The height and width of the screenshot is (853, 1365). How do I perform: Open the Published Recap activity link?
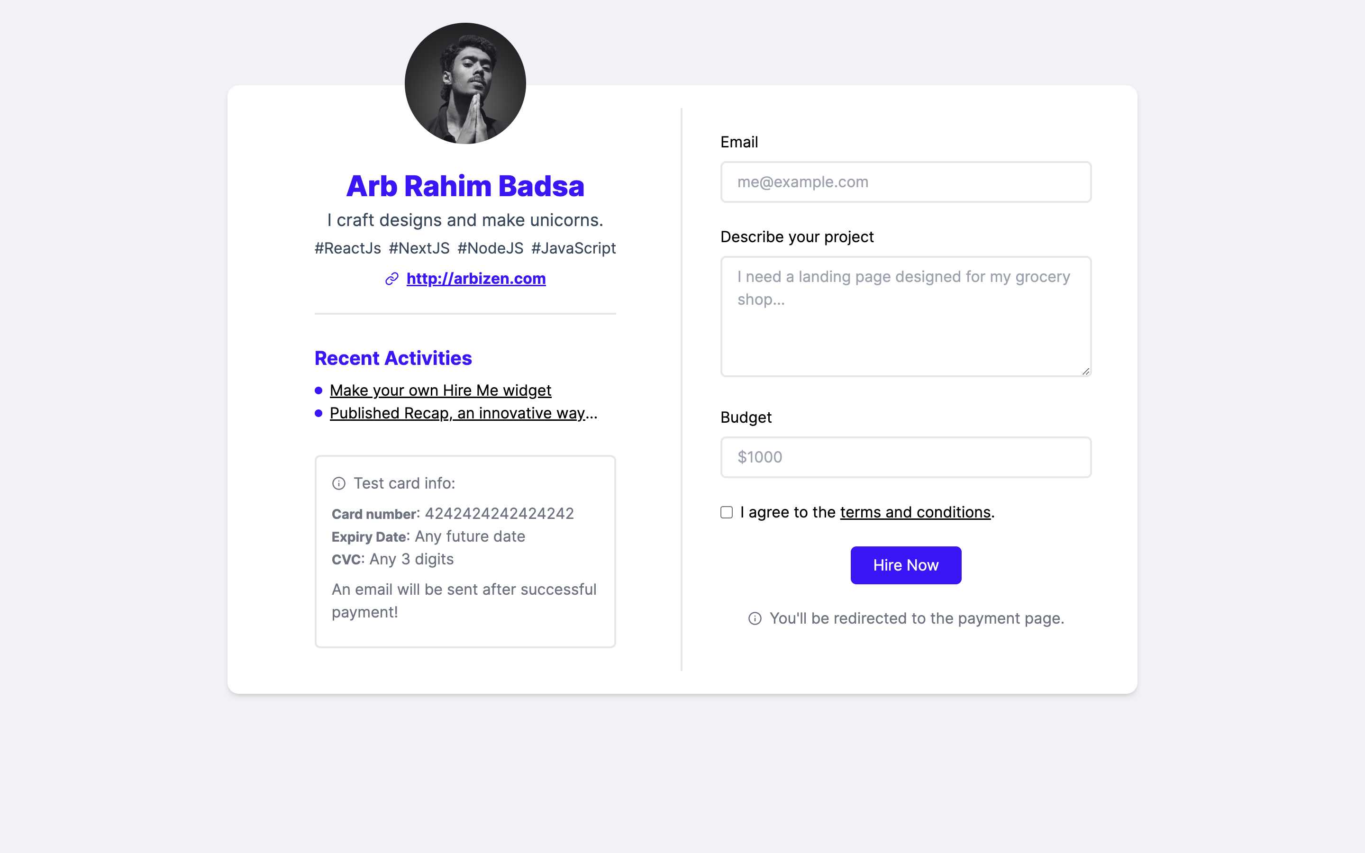pyautogui.click(x=463, y=414)
